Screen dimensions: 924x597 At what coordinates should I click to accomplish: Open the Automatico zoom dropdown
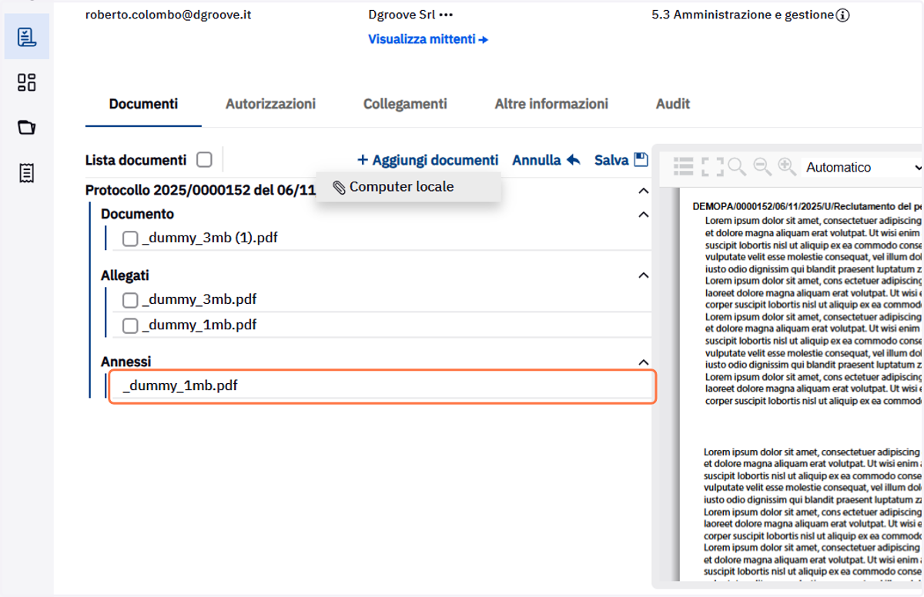click(862, 167)
